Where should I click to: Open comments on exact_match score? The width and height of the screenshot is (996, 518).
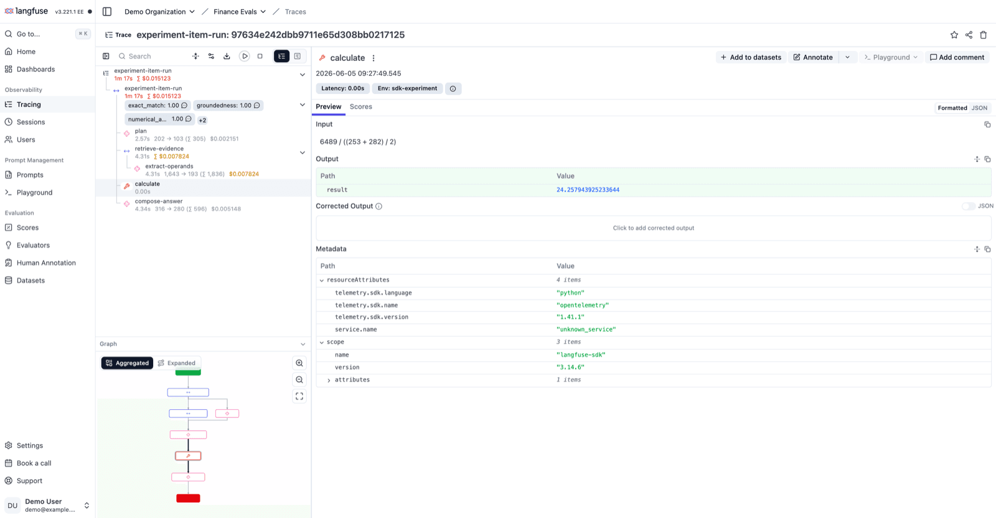click(x=184, y=105)
